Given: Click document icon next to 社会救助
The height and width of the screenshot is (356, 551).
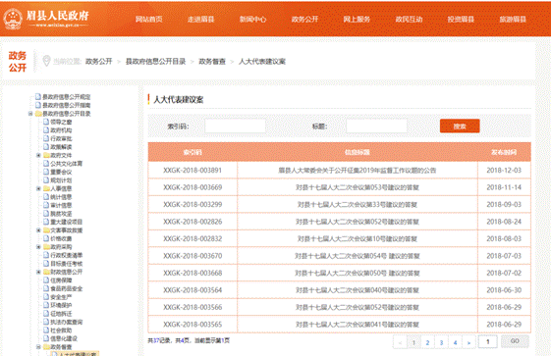Looking at the screenshot, I should point(46,331).
